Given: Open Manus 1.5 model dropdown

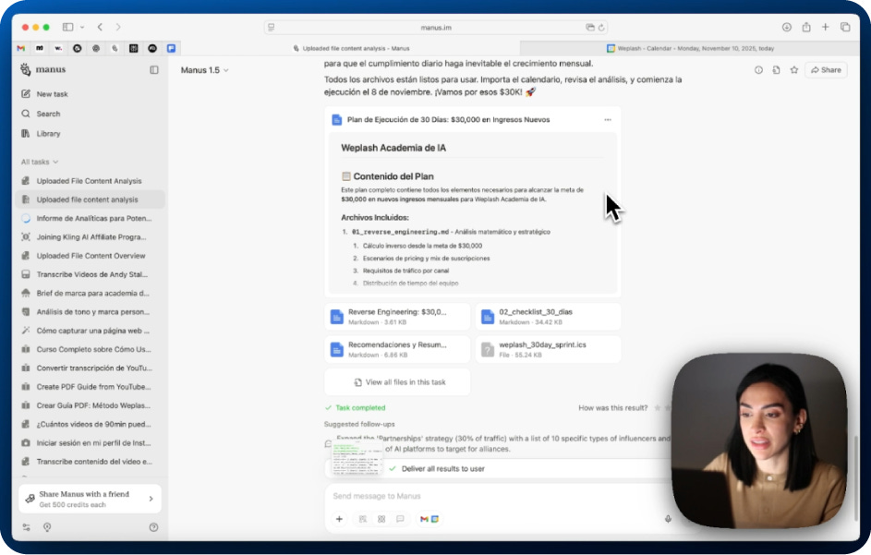Looking at the screenshot, I should [x=204, y=70].
